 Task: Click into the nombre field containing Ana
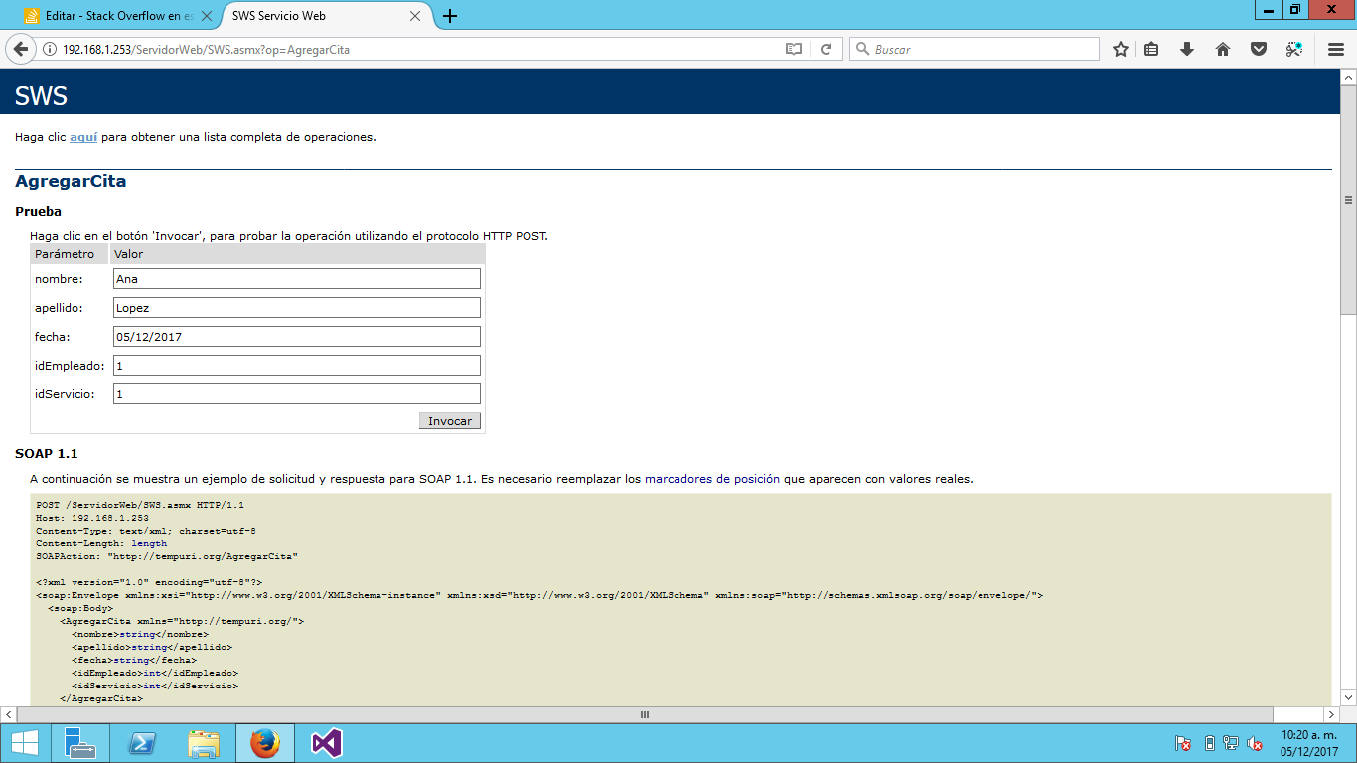tap(297, 279)
